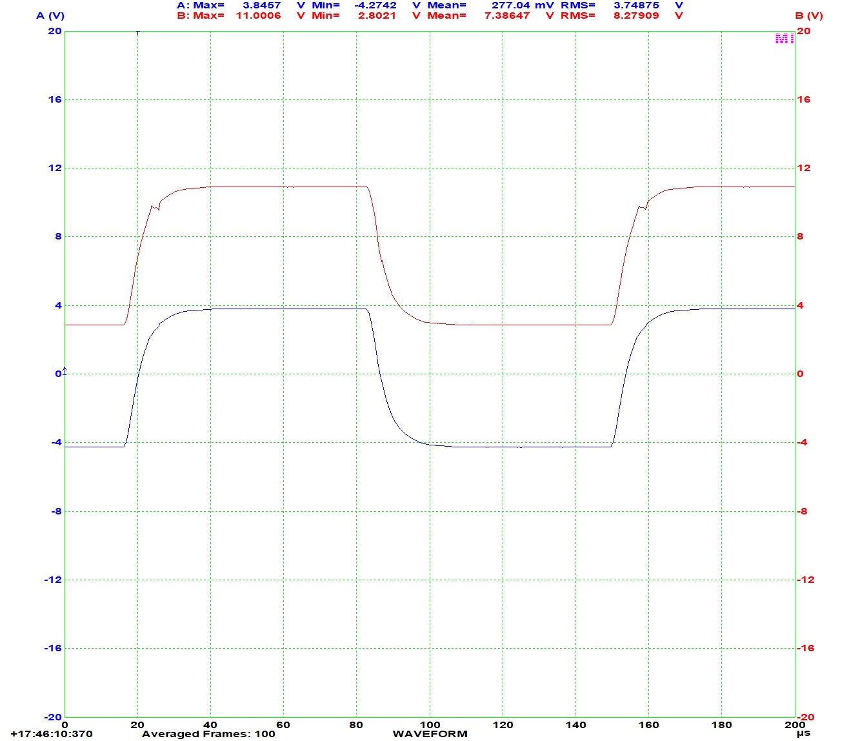Image resolution: width=849 pixels, height=741 pixels.
Task: Click the red -12 tick on the channel B axis
Action: [x=806, y=580]
